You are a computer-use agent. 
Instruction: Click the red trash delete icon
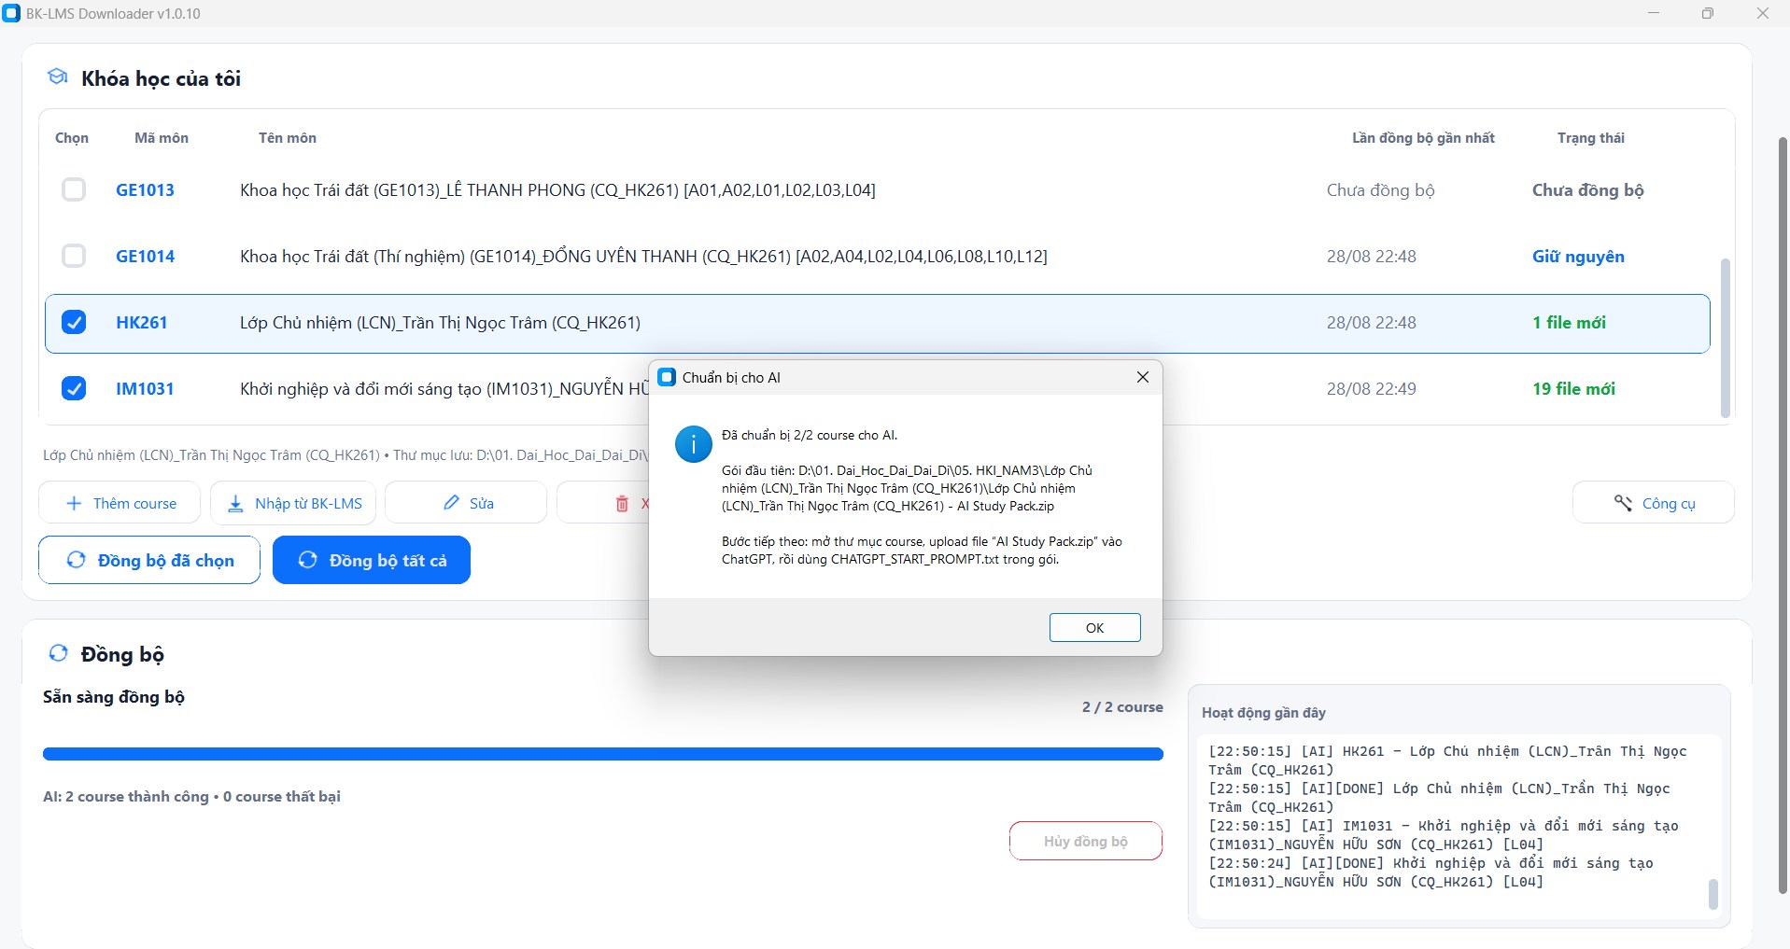point(622,504)
